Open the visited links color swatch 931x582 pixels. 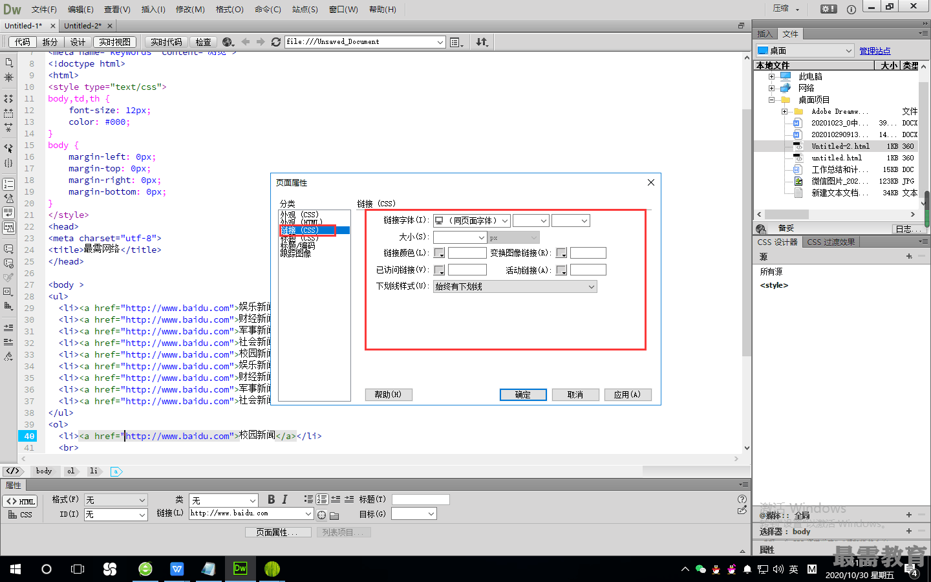click(x=439, y=270)
